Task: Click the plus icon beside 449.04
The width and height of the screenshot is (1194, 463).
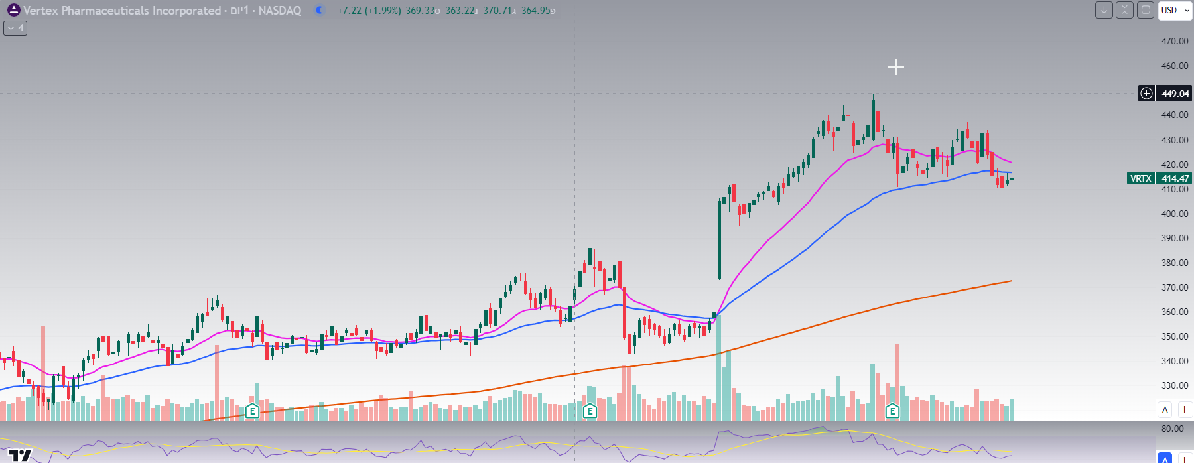Action: pos(1146,94)
